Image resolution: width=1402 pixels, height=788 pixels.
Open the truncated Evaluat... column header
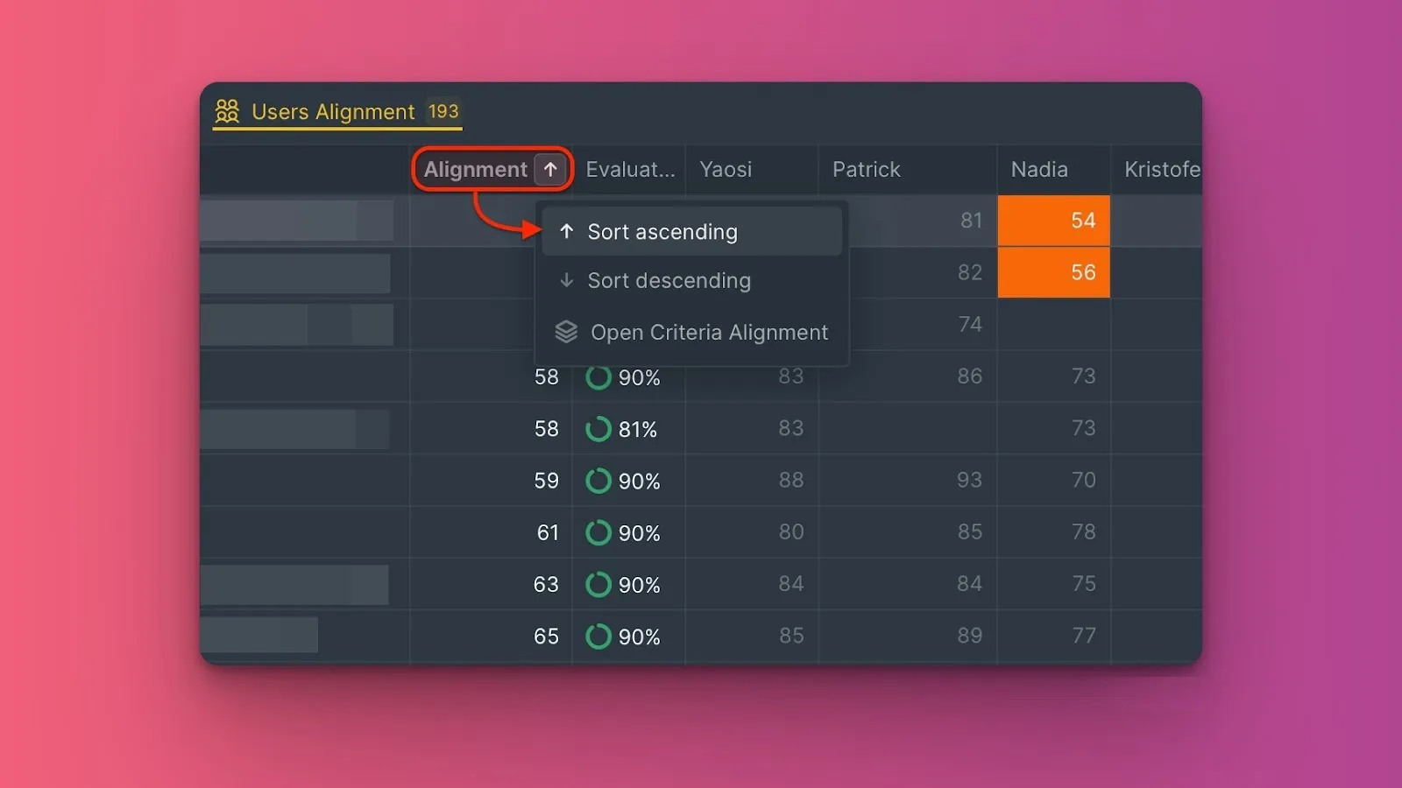click(629, 169)
